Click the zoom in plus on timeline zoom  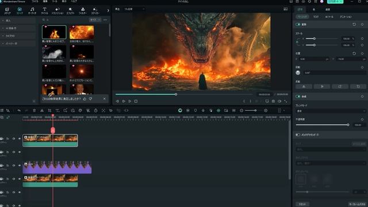pyautogui.click(x=266, y=110)
